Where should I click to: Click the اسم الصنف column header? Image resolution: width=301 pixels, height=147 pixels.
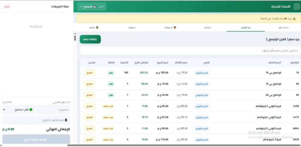tap(275, 63)
